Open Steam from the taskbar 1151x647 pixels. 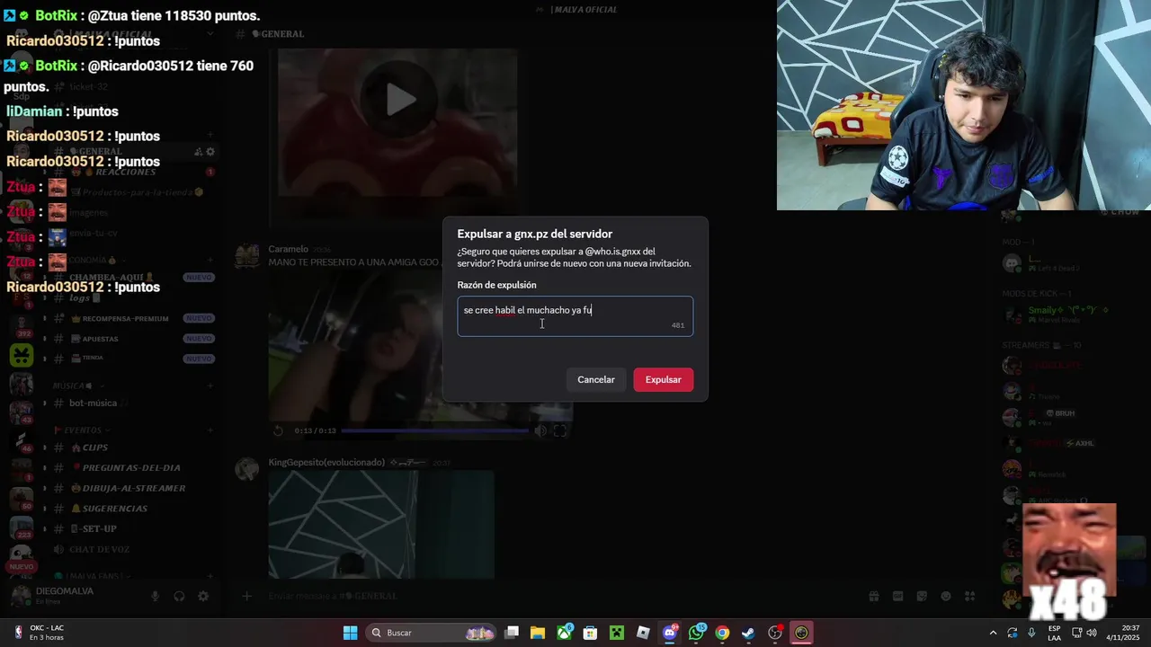(x=748, y=633)
